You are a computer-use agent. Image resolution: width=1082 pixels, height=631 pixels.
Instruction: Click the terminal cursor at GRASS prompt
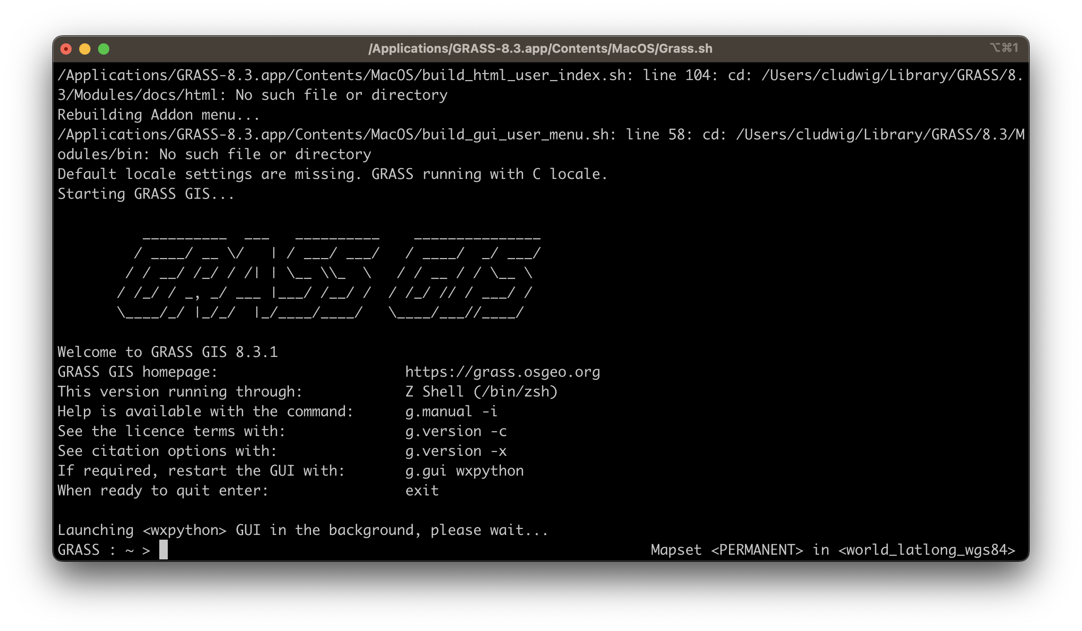(164, 550)
